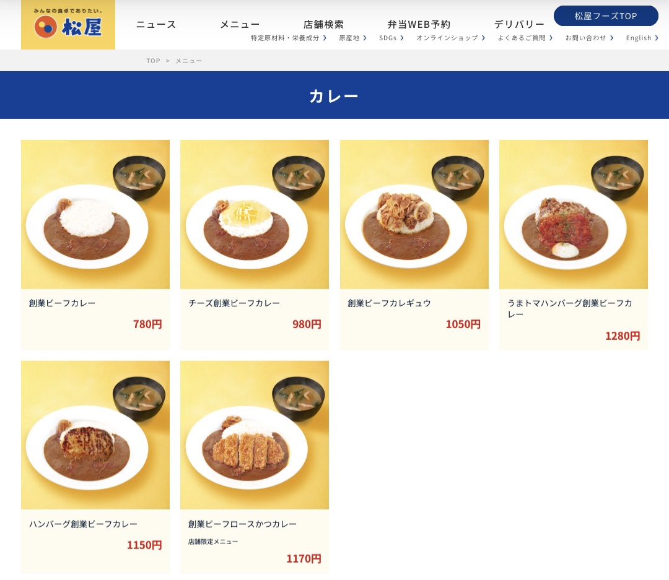Open the 原産地 link

pyautogui.click(x=352, y=38)
